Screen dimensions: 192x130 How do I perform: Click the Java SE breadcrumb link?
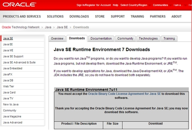[x=62, y=27]
